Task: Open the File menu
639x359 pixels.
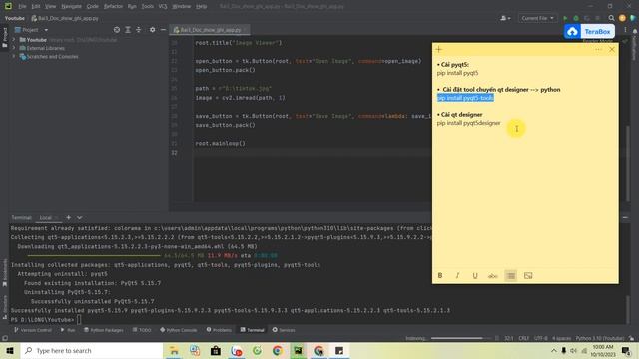Action: tap(22, 6)
